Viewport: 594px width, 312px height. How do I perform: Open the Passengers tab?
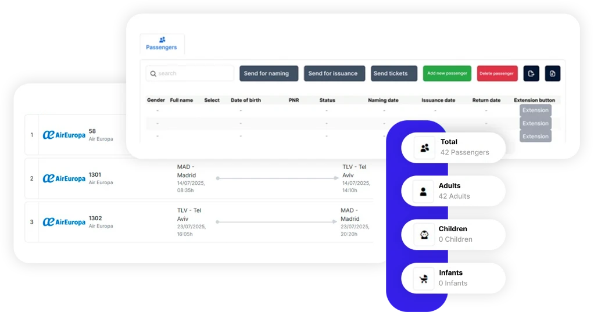162,44
